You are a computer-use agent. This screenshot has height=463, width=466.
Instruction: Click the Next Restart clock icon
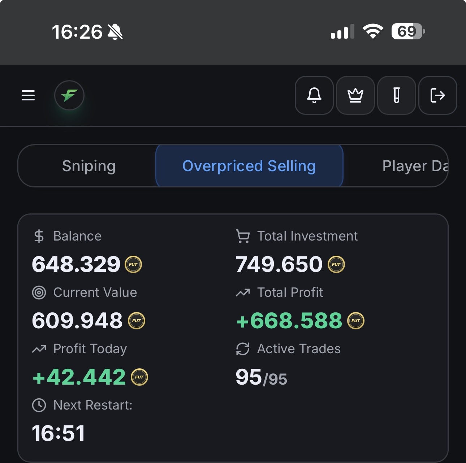pos(39,405)
